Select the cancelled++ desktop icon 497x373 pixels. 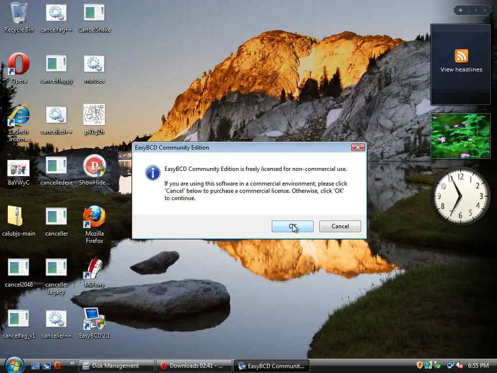tap(56, 119)
